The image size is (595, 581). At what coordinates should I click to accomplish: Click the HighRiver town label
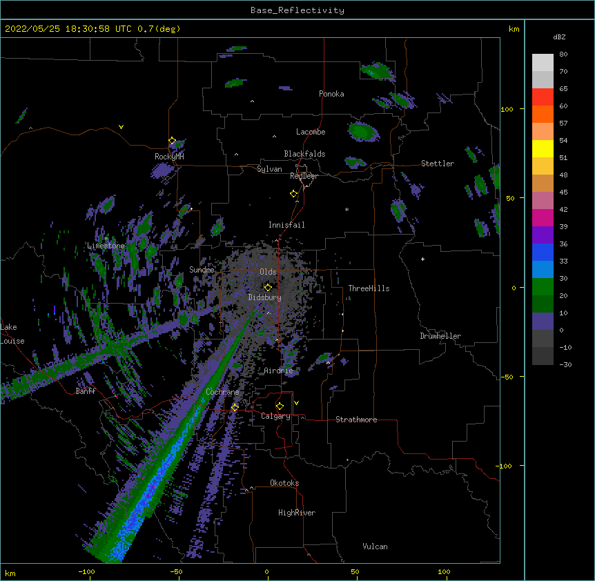pyautogui.click(x=297, y=513)
